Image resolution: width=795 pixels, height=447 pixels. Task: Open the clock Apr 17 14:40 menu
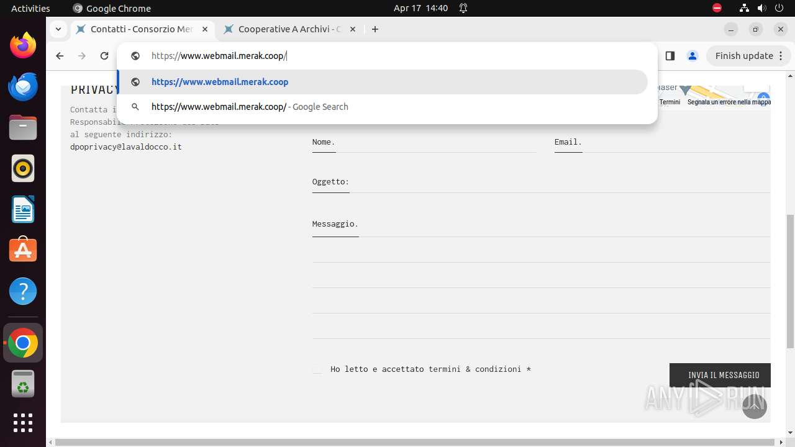click(420, 8)
